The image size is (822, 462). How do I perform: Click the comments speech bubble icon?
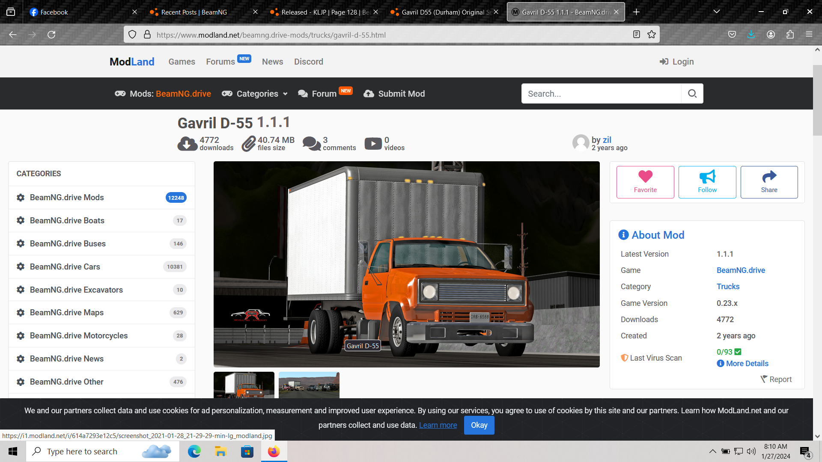(x=312, y=144)
